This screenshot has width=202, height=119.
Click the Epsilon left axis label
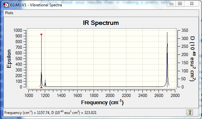click(x=9, y=59)
